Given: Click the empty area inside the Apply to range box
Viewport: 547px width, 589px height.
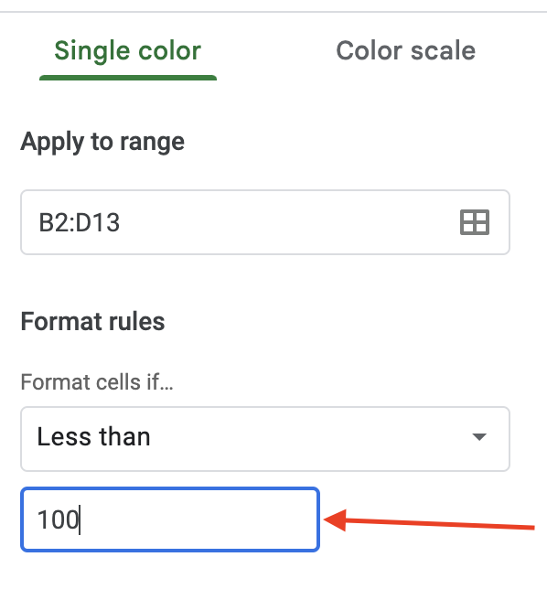Looking at the screenshot, I should 289,222.
